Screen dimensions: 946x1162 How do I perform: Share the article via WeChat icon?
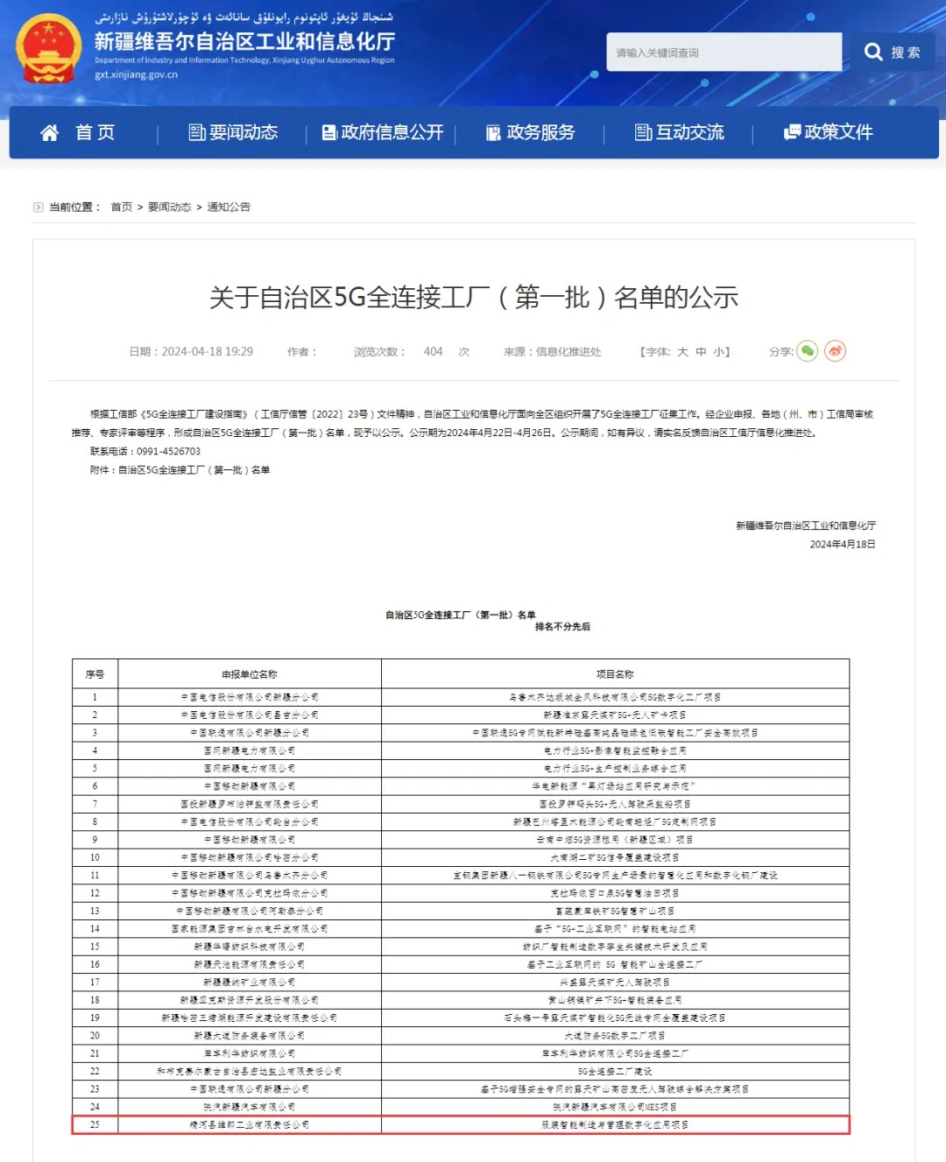click(x=807, y=351)
